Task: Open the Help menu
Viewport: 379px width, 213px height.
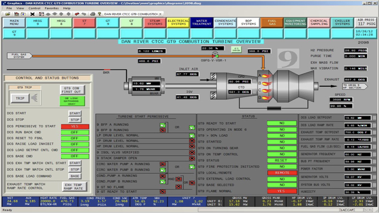Action: point(67,8)
